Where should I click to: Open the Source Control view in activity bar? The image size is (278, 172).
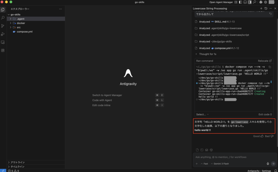[x=3, y=26]
